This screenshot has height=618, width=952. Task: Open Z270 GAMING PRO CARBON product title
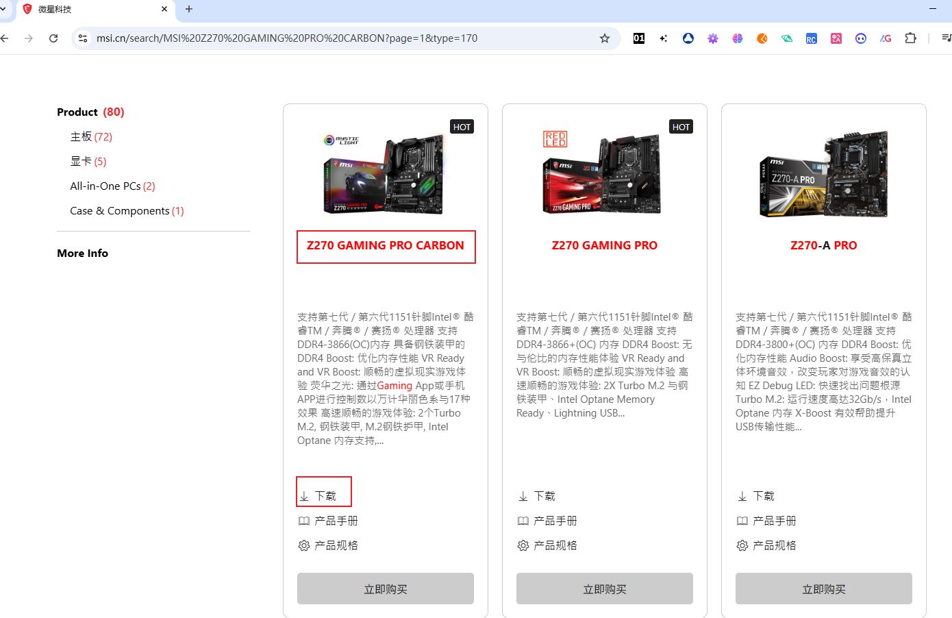click(x=386, y=245)
